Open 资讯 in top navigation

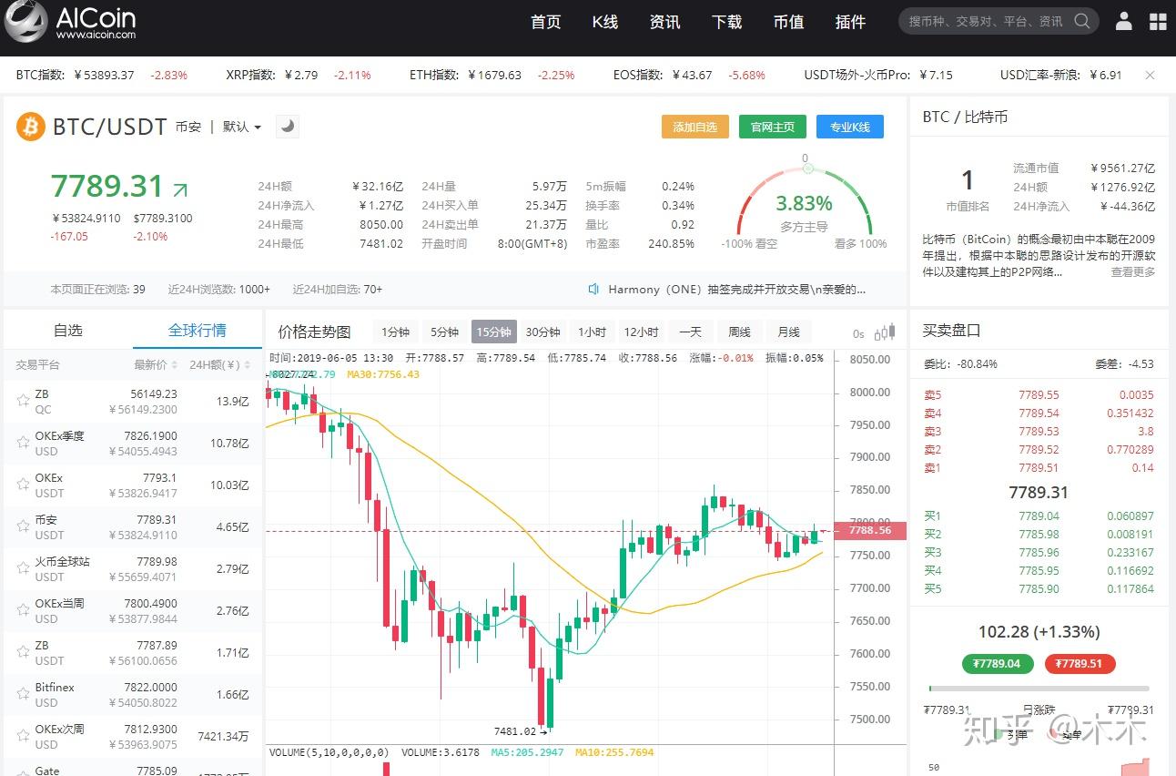pyautogui.click(x=665, y=22)
